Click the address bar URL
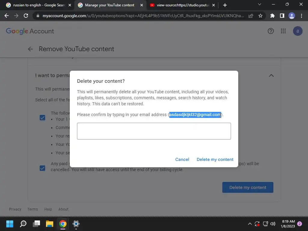The height and width of the screenshot is (231, 308). 143,16
